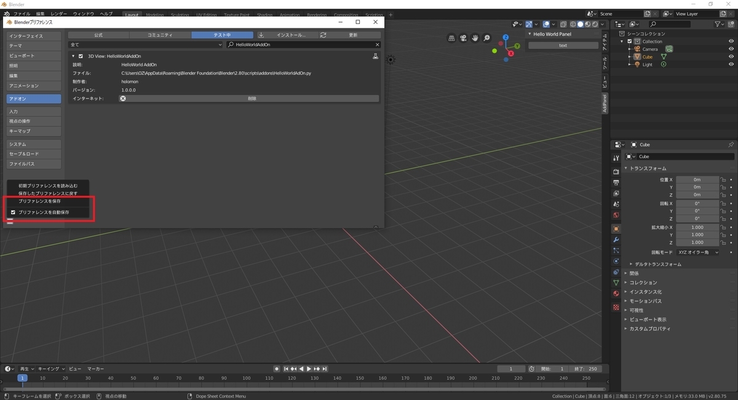738x400 pixels.
Task: Click addon testing flask icon
Action: (375, 56)
